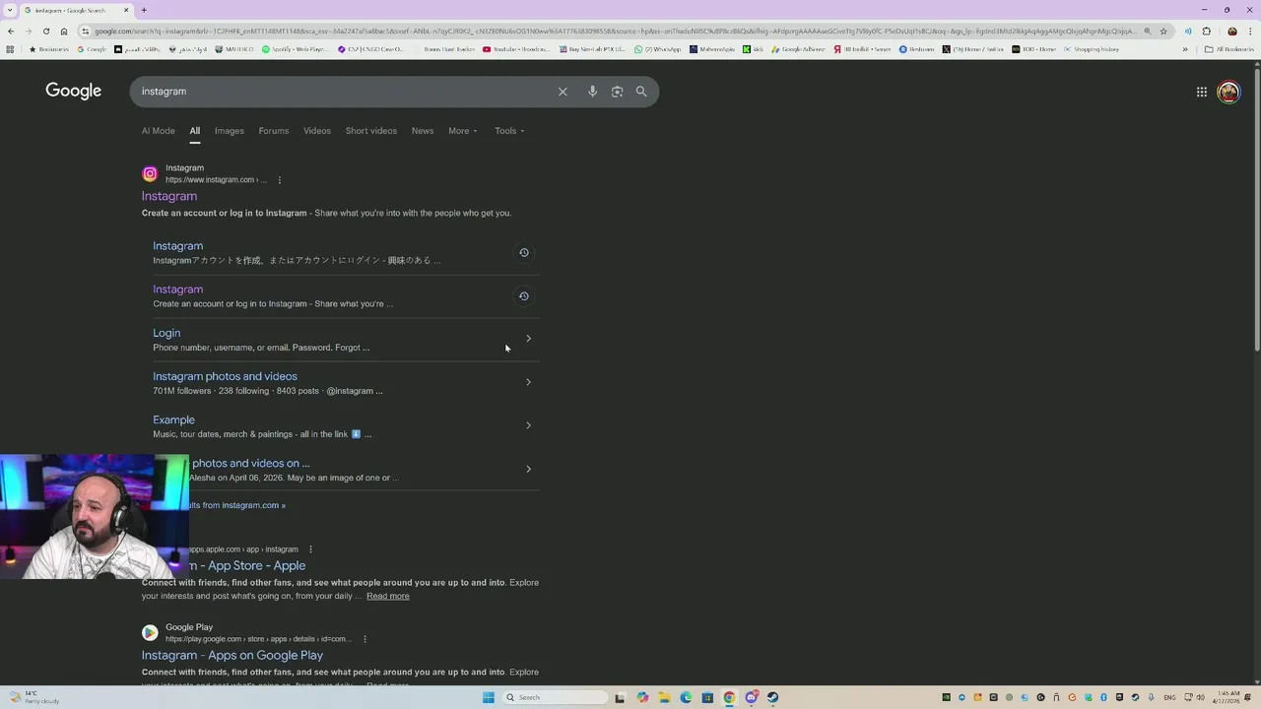Open the Windows Start menu
1261x709 pixels.
[x=488, y=697]
